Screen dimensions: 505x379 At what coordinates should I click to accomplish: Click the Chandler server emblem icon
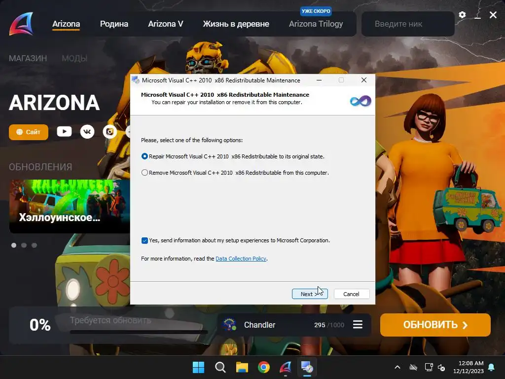tap(229, 325)
